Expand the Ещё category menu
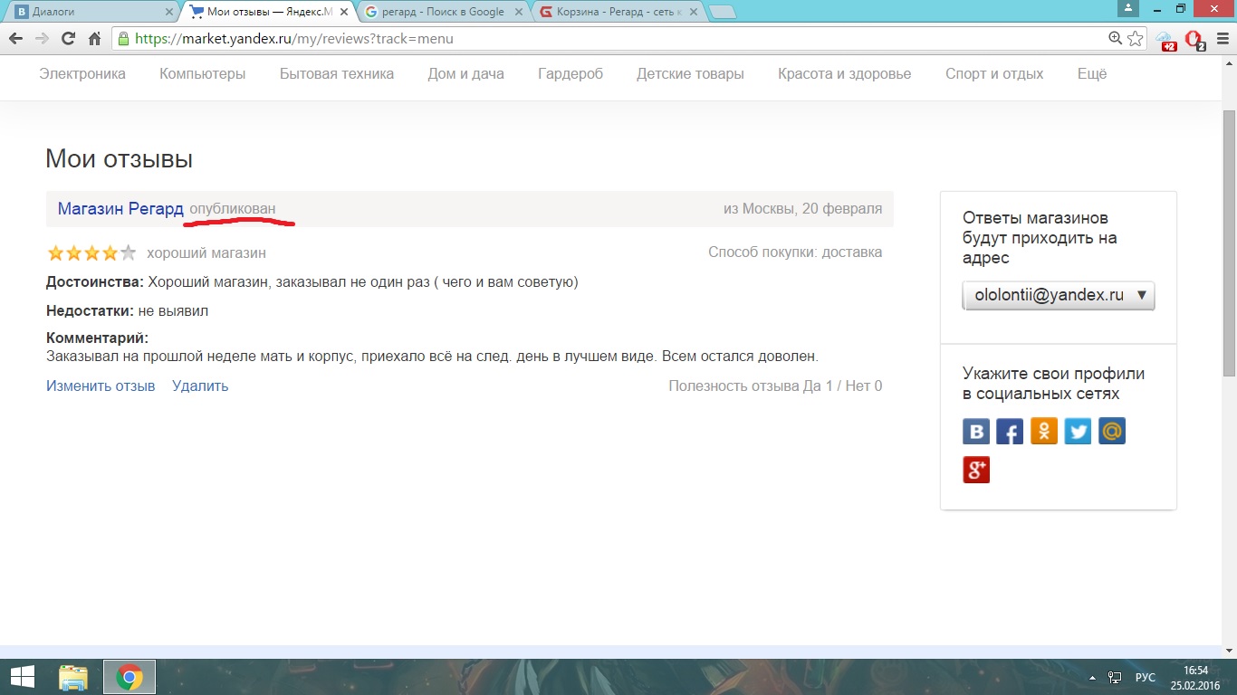 tap(1092, 74)
